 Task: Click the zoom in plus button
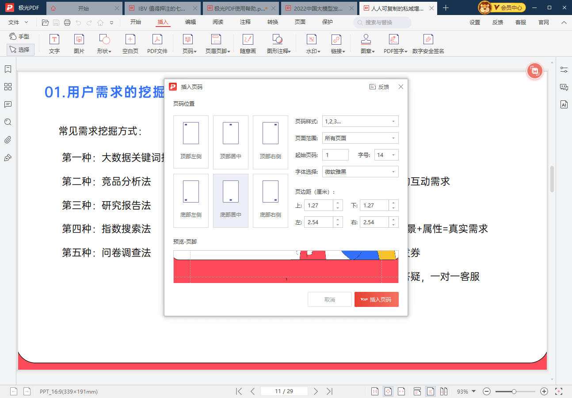pyautogui.click(x=544, y=391)
